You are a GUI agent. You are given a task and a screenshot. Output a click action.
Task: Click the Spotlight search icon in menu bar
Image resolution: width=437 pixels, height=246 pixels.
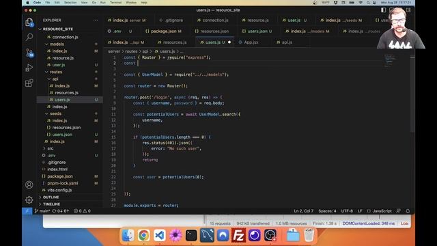tap(368, 3)
